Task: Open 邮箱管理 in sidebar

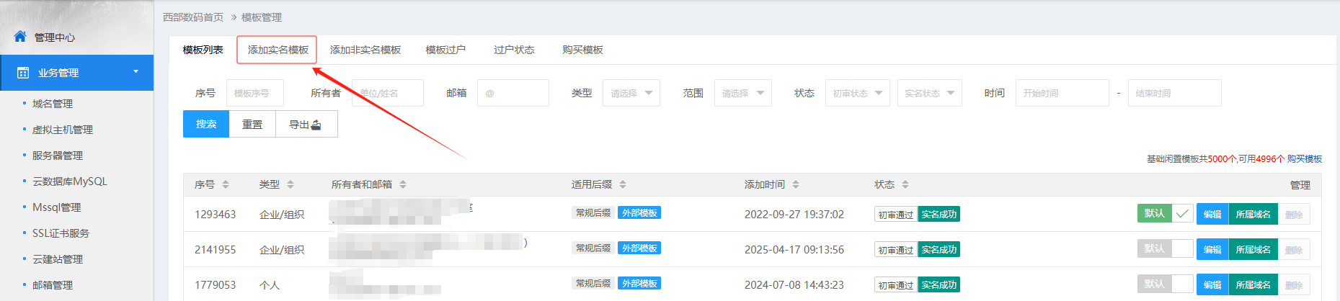Action: tap(53, 285)
